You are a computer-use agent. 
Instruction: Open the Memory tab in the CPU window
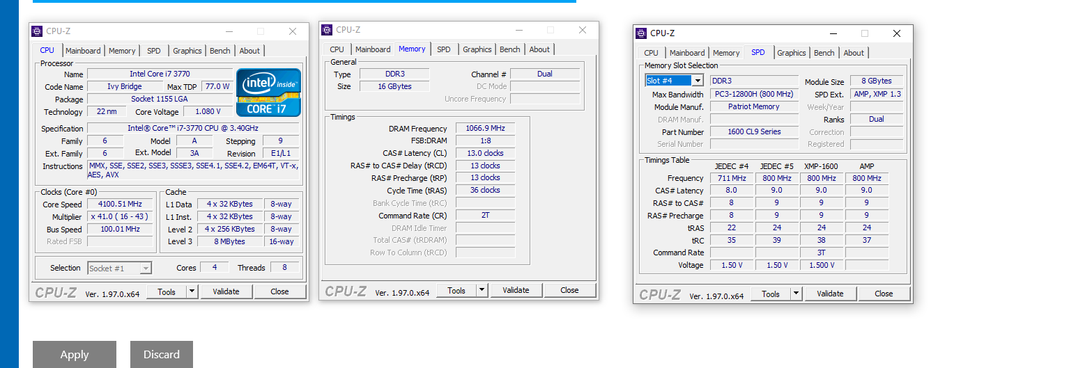coord(122,51)
